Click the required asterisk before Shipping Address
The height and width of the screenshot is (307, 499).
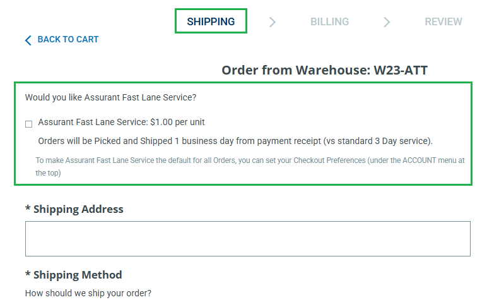coord(28,209)
